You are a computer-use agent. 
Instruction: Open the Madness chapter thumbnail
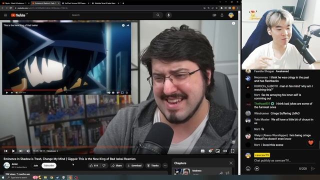pos(182,171)
